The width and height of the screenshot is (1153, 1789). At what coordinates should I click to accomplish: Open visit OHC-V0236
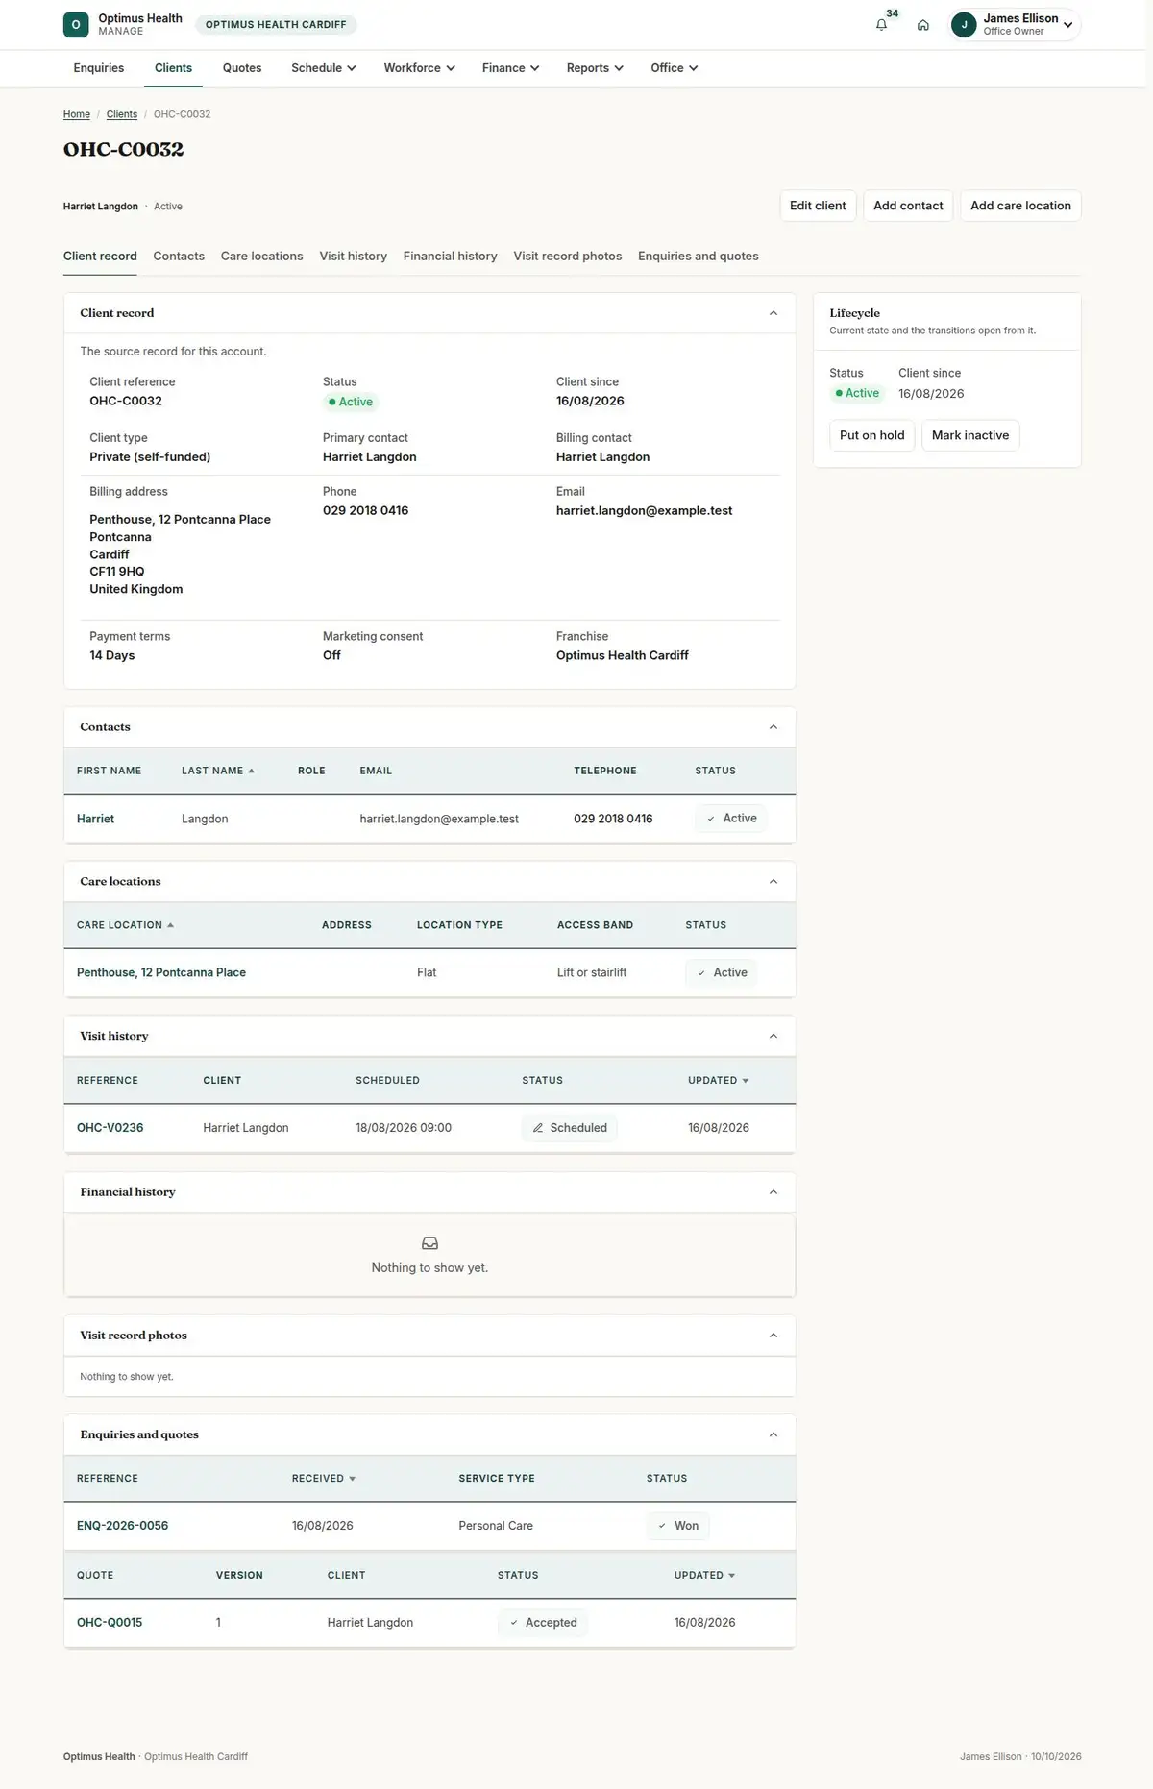(x=110, y=1128)
